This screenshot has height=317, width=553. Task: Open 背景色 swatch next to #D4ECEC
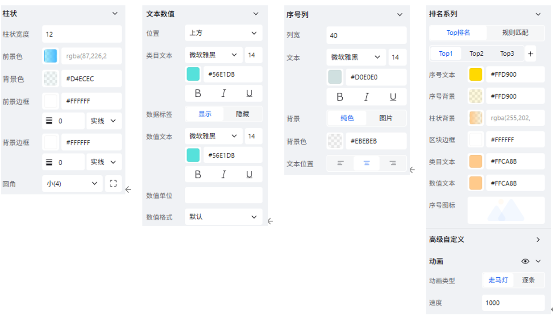point(50,78)
